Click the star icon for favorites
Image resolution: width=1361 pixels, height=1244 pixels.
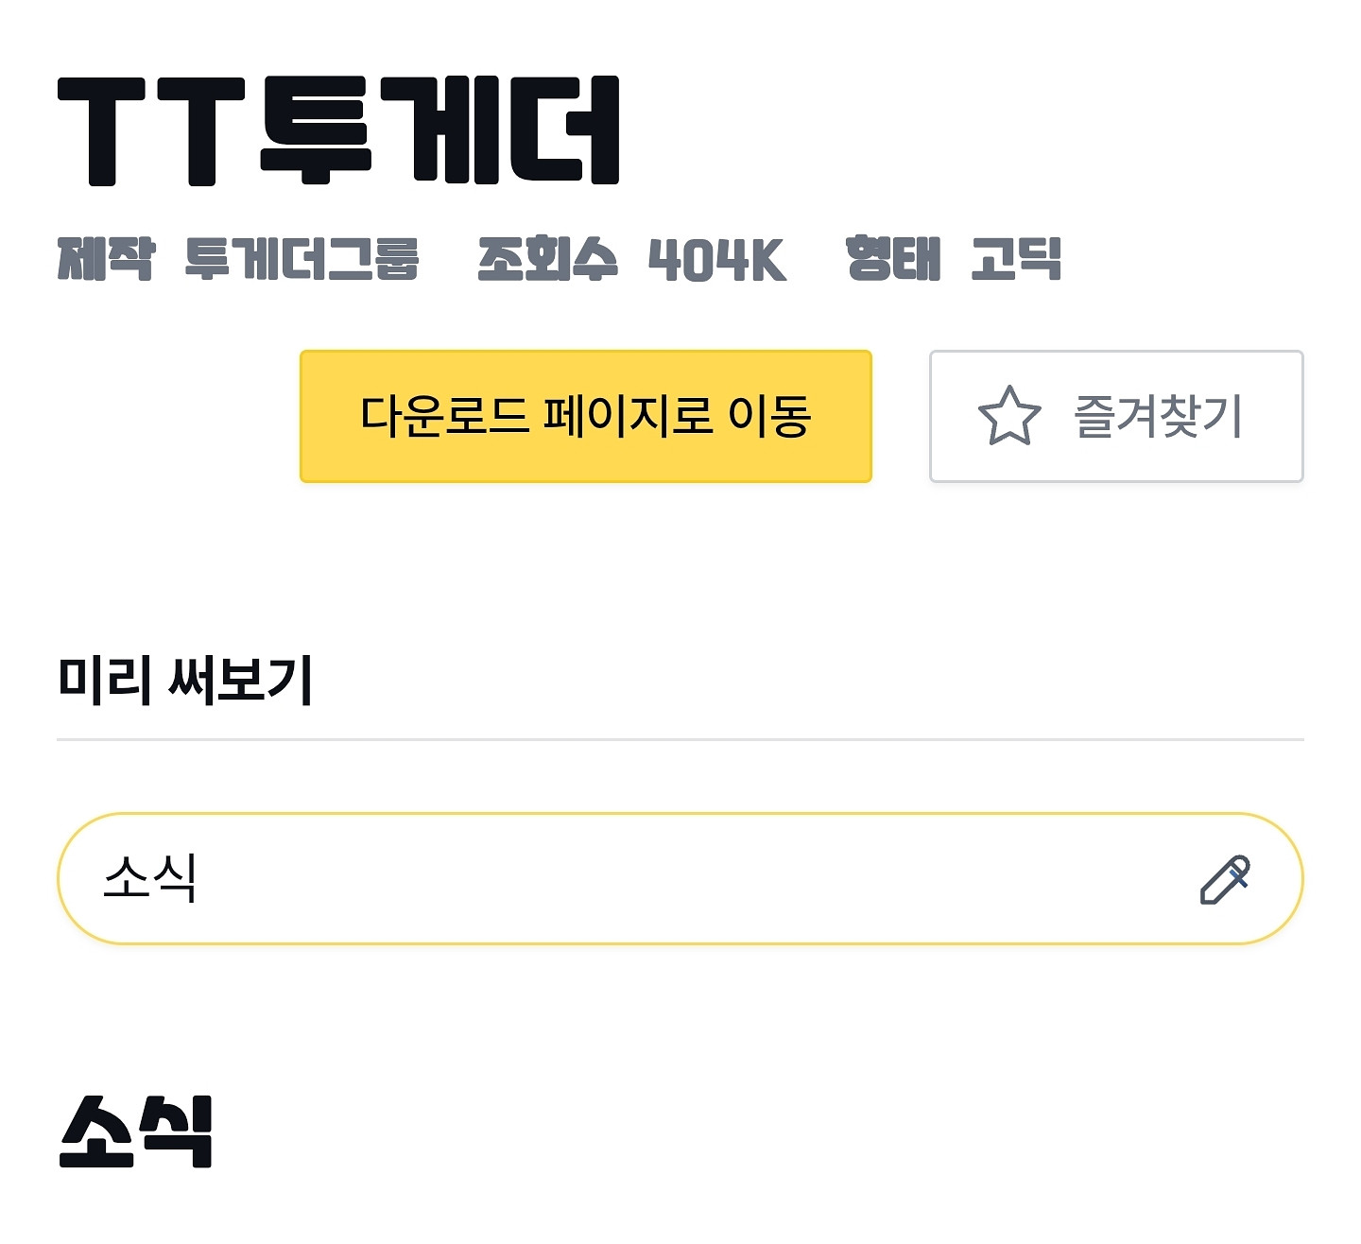pos(1008,416)
